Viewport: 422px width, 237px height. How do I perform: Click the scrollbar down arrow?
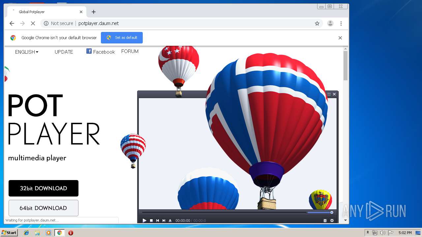click(x=346, y=220)
